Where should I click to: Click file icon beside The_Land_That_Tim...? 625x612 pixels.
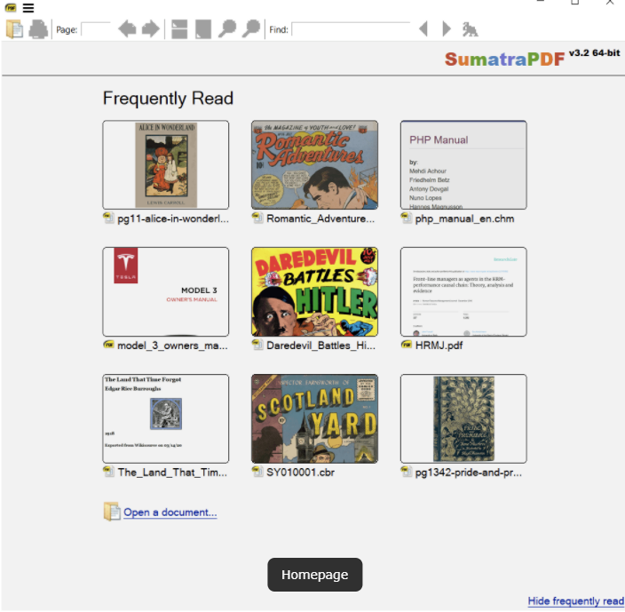(109, 472)
